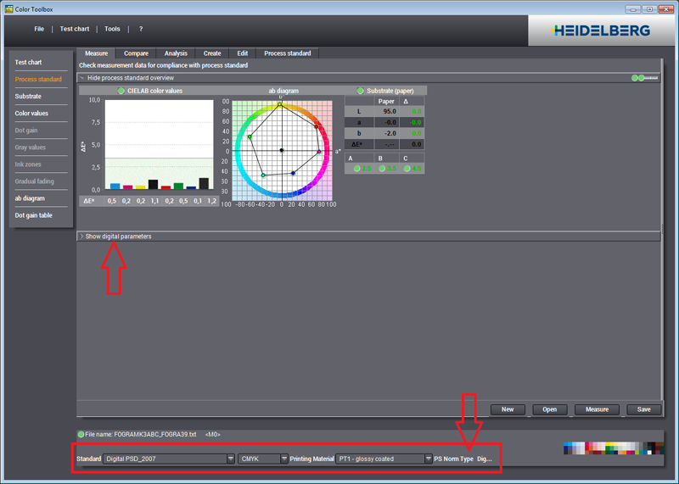This screenshot has height=484, width=679.
Task: Click the green indicator for tolerance A
Action: tap(357, 169)
